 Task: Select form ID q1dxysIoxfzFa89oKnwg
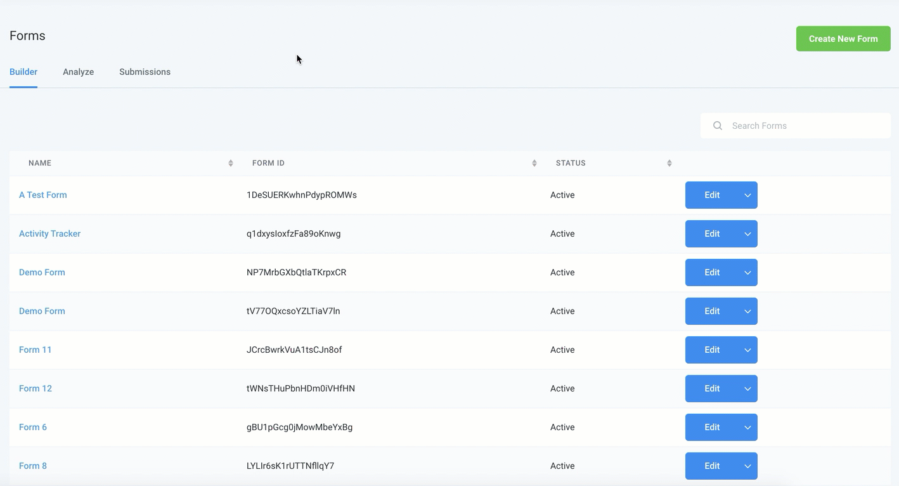tap(294, 233)
